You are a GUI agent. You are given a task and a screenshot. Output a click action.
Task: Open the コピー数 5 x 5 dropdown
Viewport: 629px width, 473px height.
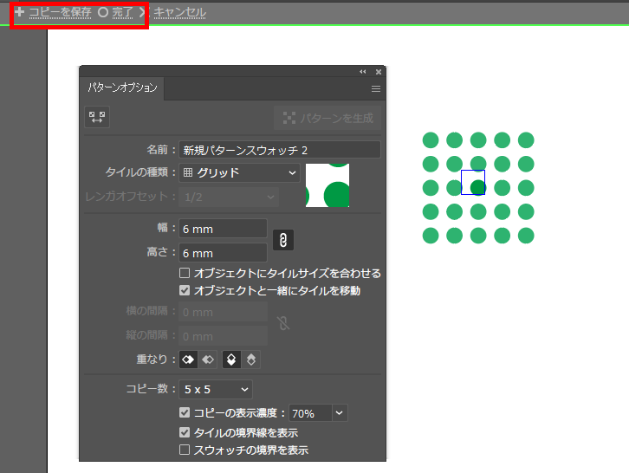[x=216, y=389]
